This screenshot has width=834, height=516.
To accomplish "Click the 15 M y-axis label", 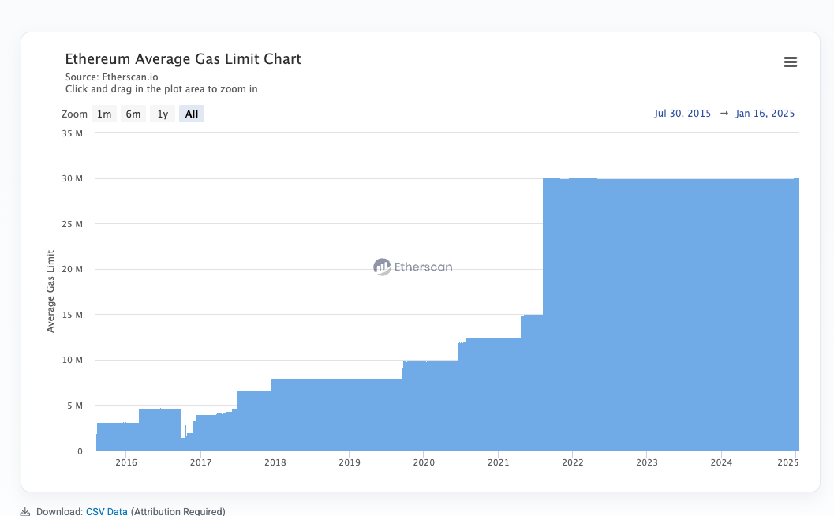I will pos(73,315).
